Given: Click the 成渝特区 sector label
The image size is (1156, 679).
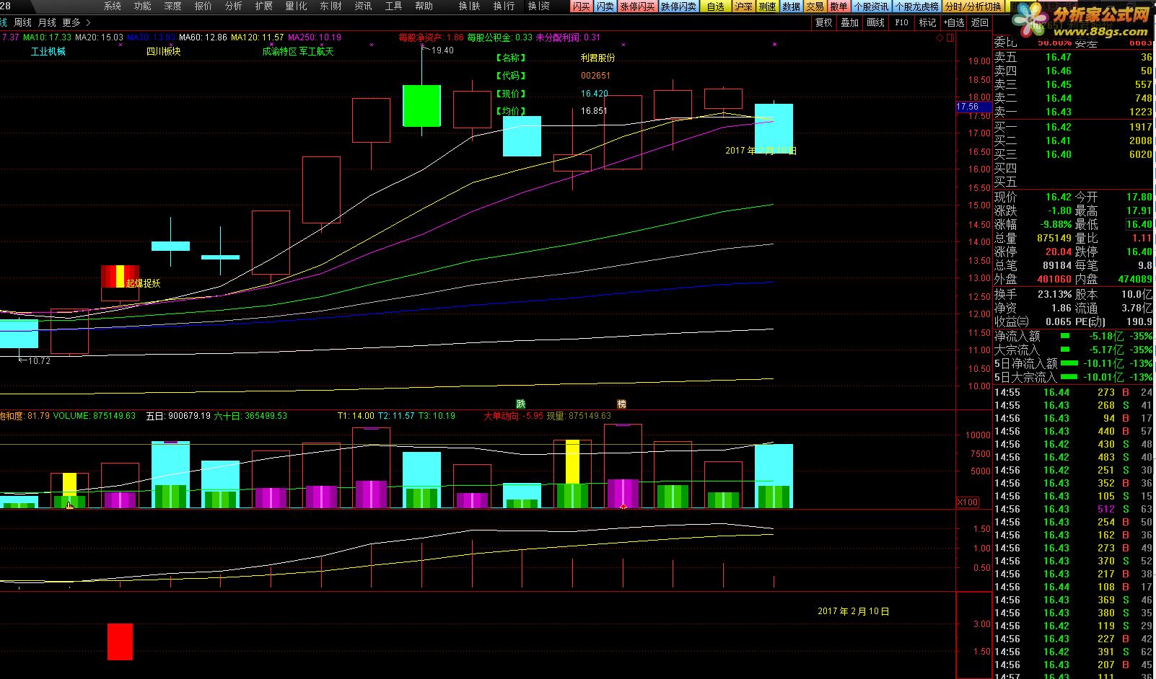Looking at the screenshot, I should [x=279, y=51].
